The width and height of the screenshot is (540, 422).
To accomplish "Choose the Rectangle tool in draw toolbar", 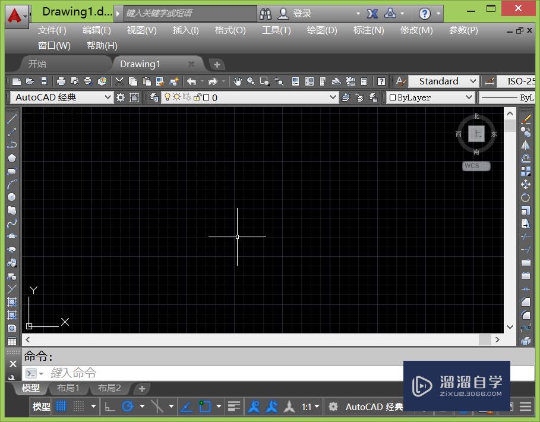I will pyautogui.click(x=11, y=171).
